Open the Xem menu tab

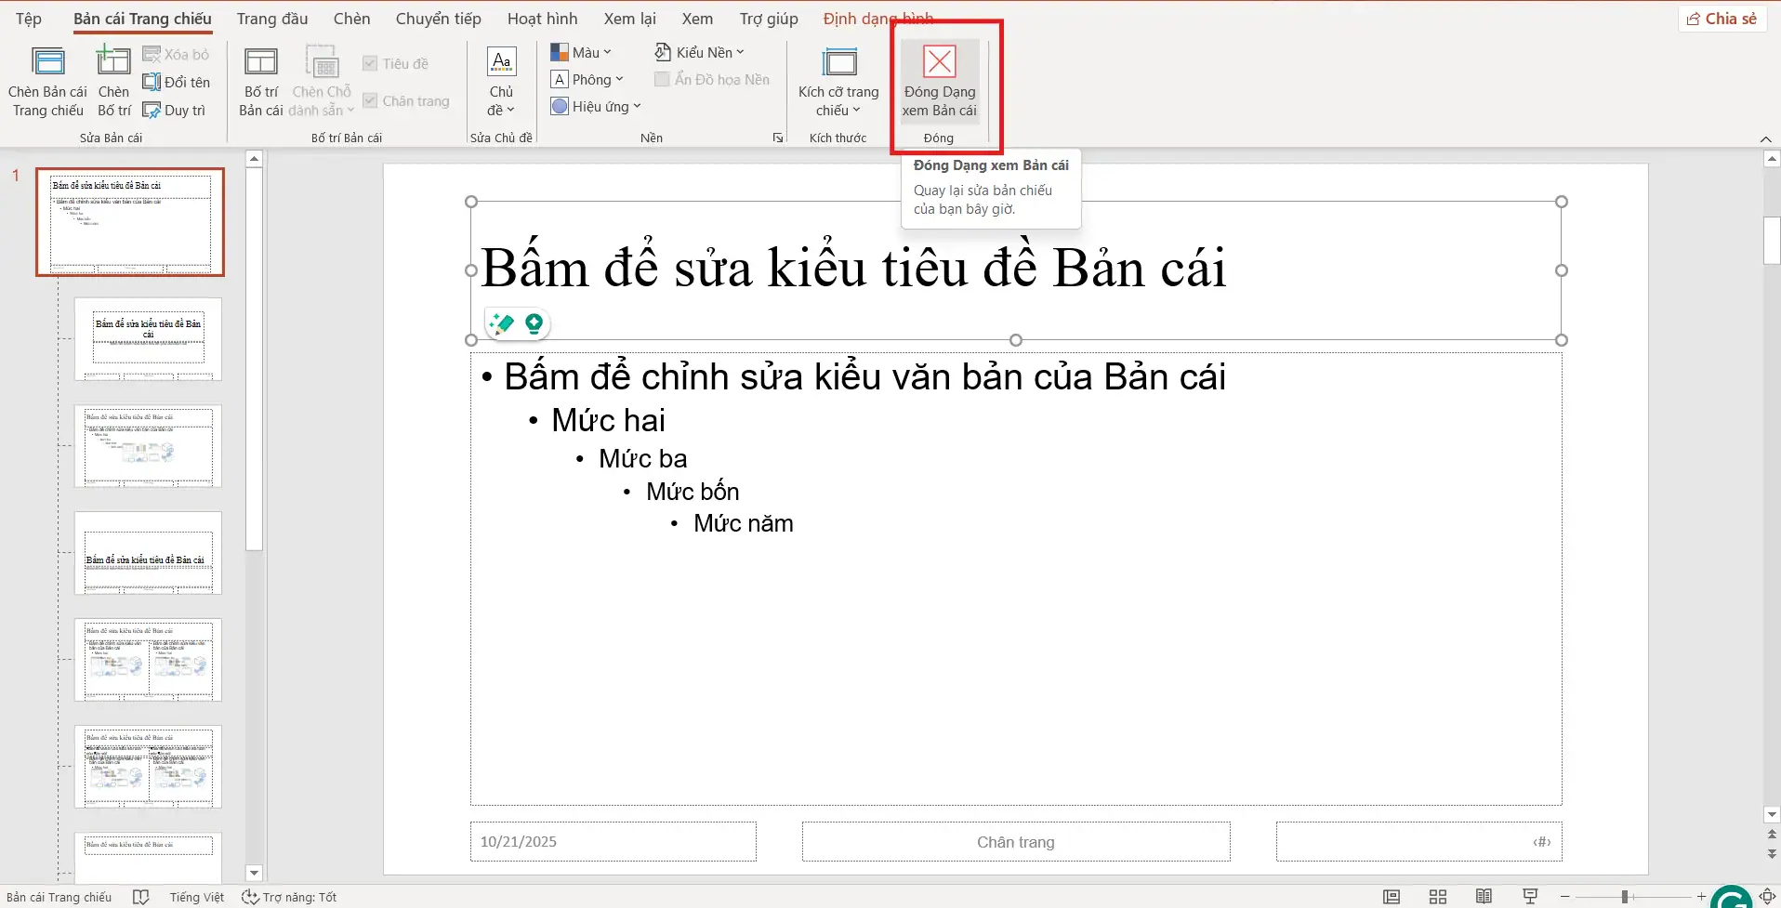point(696,17)
